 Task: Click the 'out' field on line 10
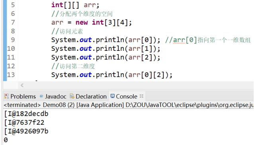86,48
